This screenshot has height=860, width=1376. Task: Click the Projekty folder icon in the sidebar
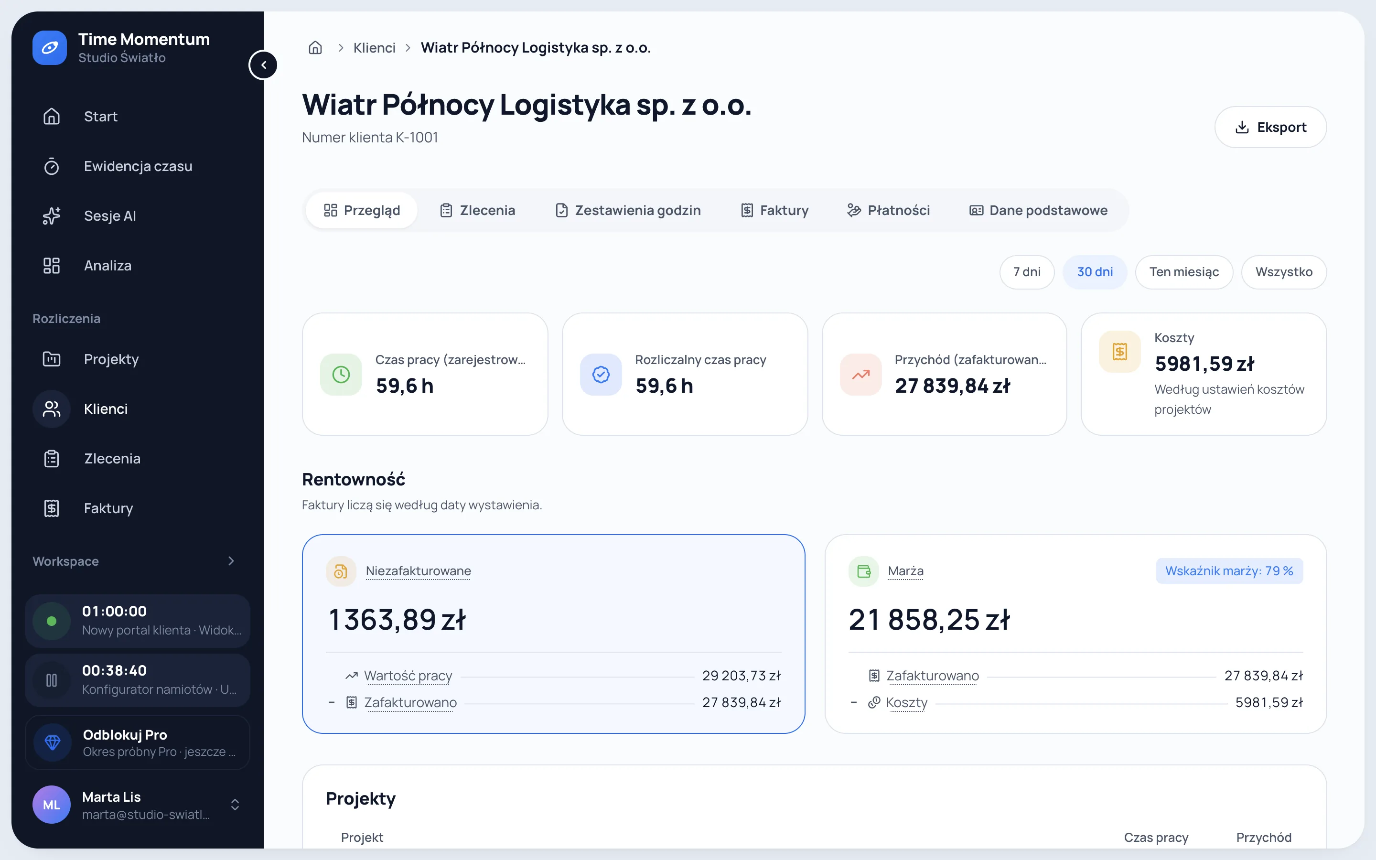(52, 359)
